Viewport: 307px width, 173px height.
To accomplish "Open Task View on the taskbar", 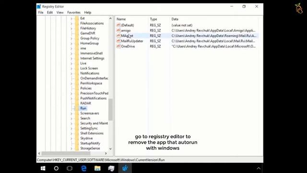I will coord(70,168).
